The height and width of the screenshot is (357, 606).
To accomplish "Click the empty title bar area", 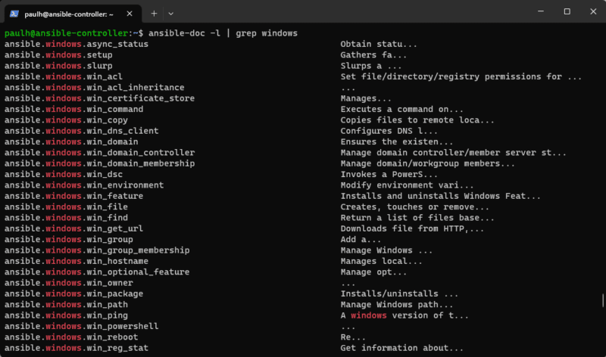I will 341,11.
